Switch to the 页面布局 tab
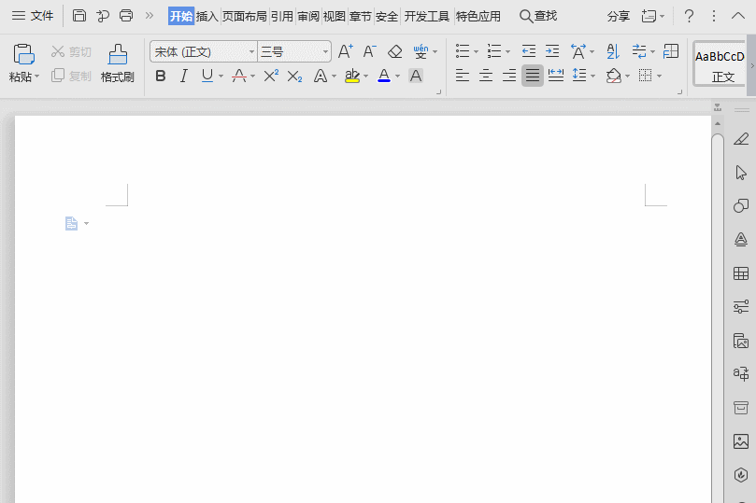This screenshot has width=756, height=503. (x=245, y=17)
